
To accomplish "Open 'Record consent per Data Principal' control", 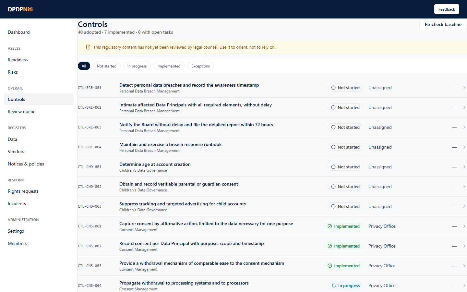I will [x=192, y=243].
